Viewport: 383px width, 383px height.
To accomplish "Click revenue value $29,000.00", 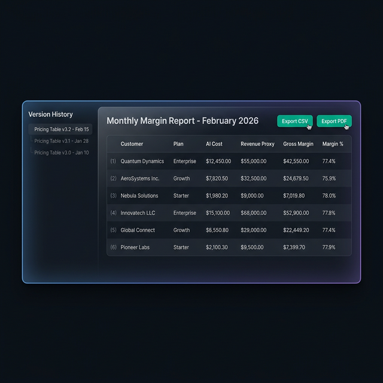I will [x=254, y=230].
